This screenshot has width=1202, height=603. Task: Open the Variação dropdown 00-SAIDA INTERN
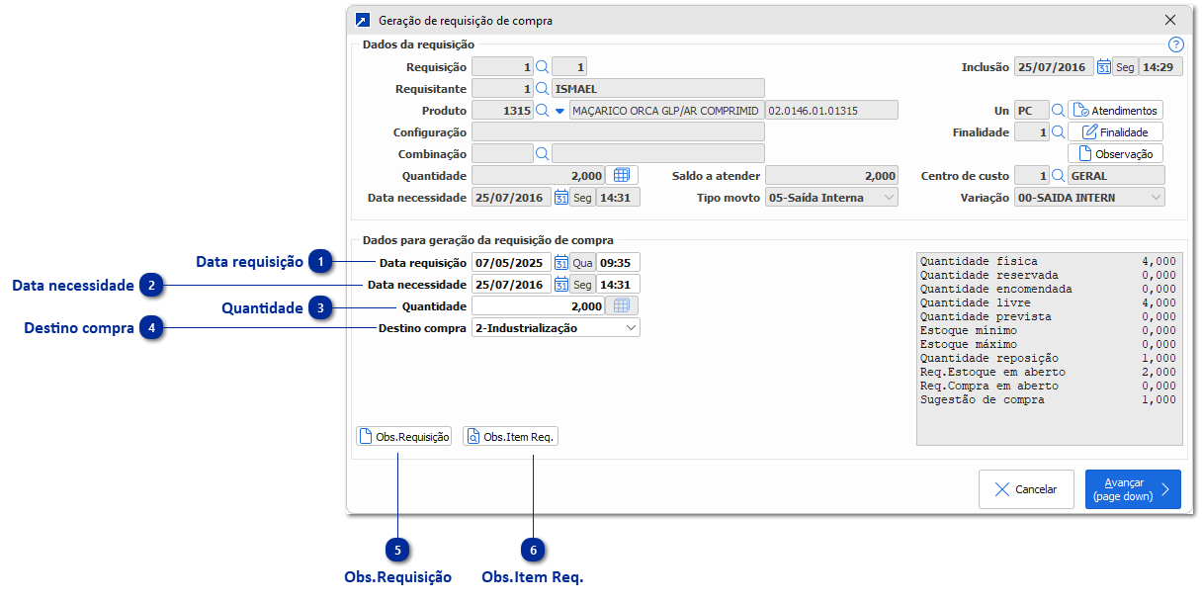[x=1089, y=198]
